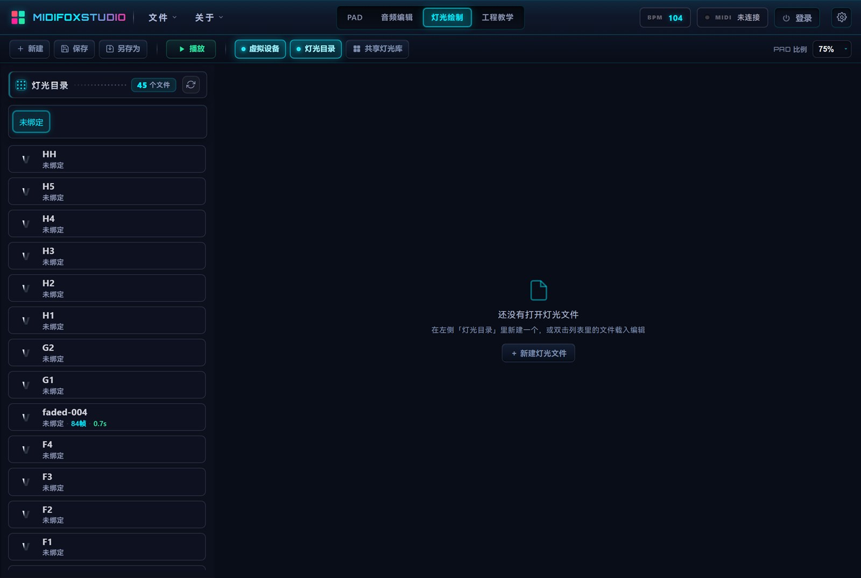Click the 新建 button
This screenshot has height=578, width=861.
pyautogui.click(x=30, y=49)
